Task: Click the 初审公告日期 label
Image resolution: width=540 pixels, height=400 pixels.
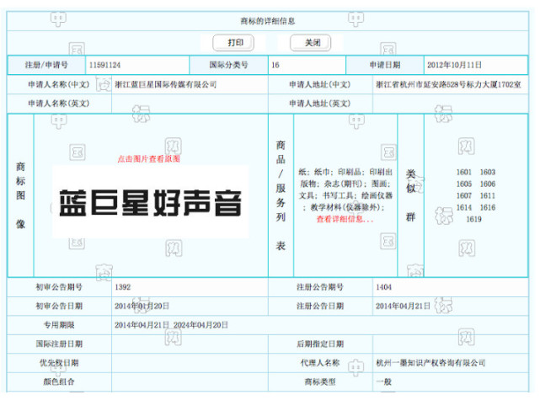Action: [59, 306]
